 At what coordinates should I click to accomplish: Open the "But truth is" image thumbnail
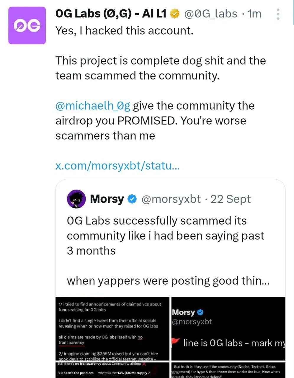pyautogui.click(x=228, y=370)
